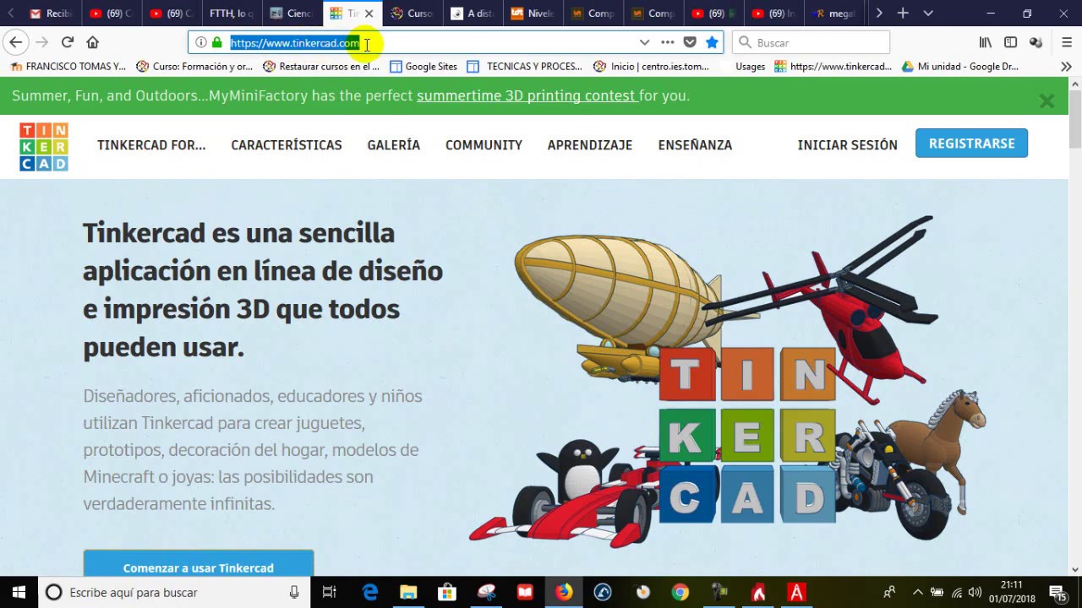Click the Cortana search box

173,592
